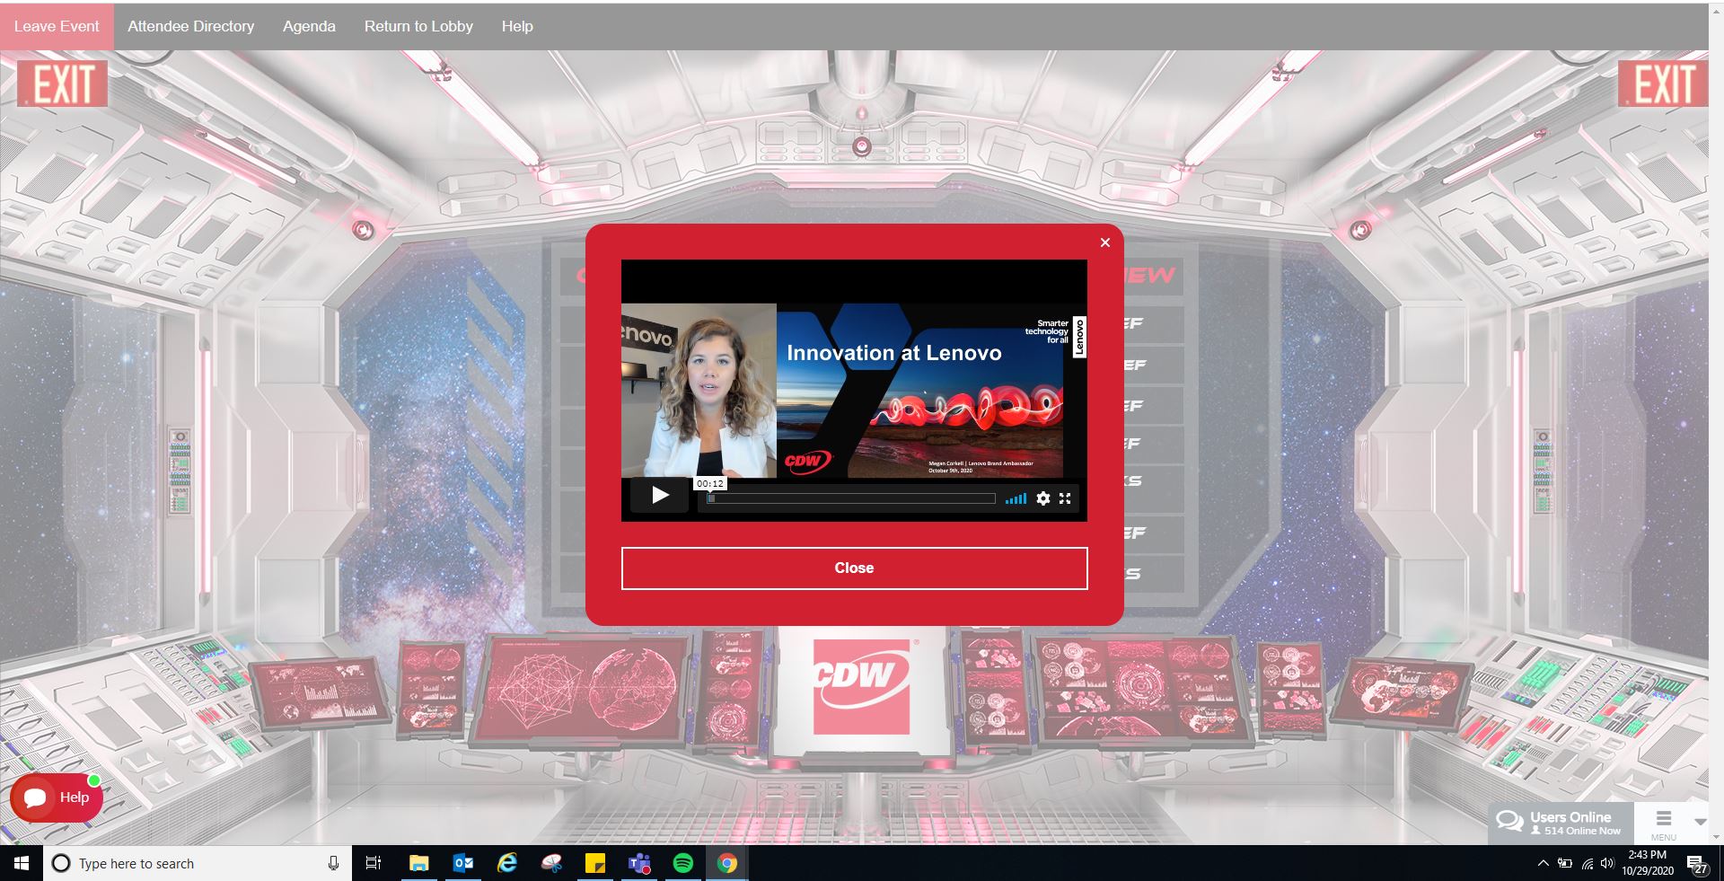Expand the dropdown arrow beside MENU
Screen dimensions: 1724x881
tap(1700, 822)
